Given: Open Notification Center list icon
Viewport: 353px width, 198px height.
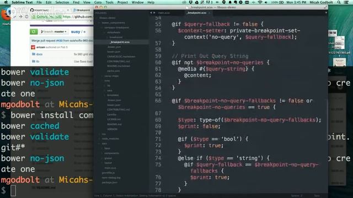Looking at the screenshot, I should [346, 2].
